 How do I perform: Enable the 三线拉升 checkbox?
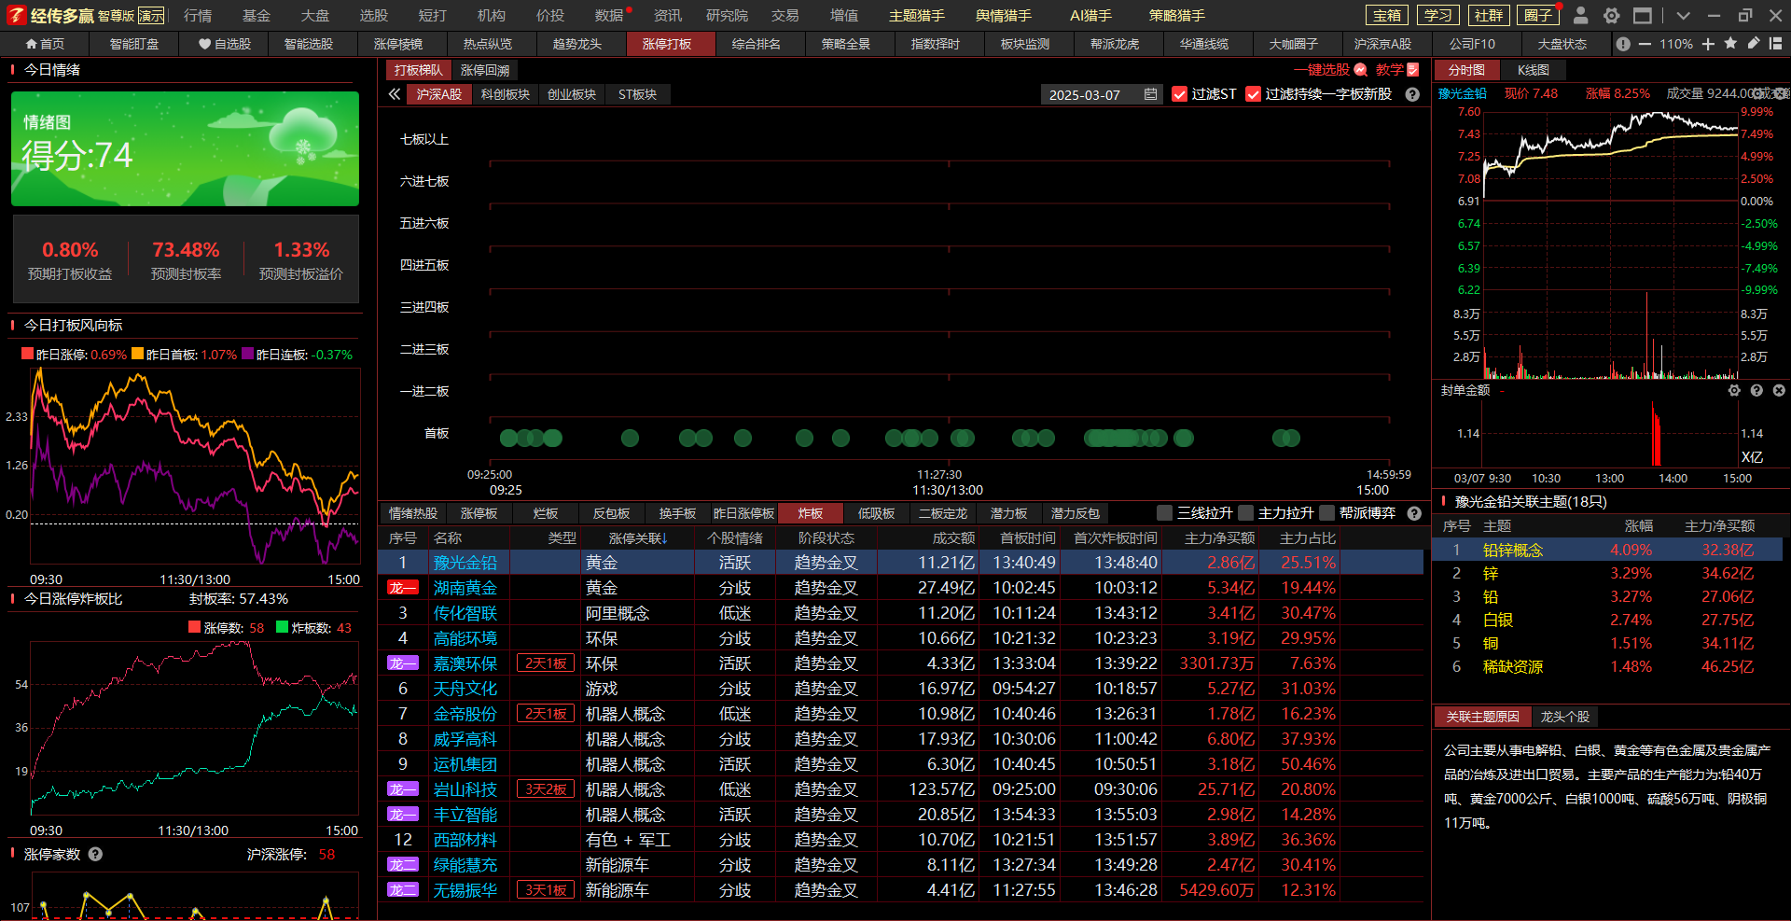click(x=1164, y=513)
